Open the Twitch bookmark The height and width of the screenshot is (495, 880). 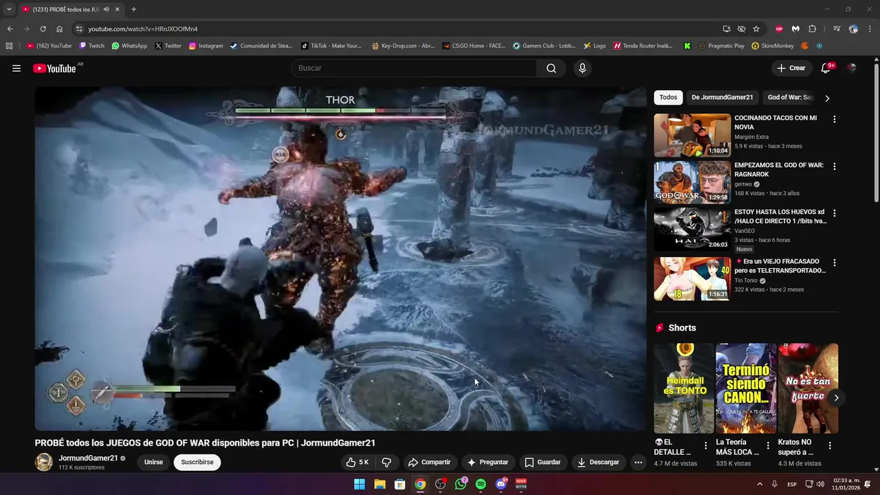[92, 46]
